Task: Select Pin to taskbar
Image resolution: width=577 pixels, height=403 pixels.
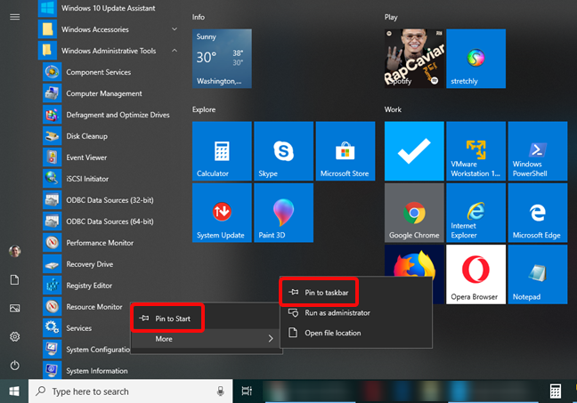Action: pyautogui.click(x=327, y=292)
